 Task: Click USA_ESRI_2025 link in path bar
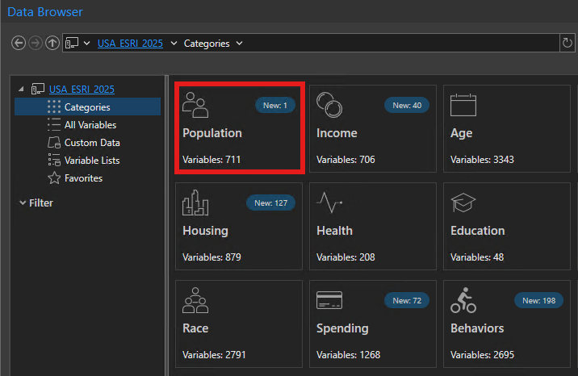click(x=130, y=44)
